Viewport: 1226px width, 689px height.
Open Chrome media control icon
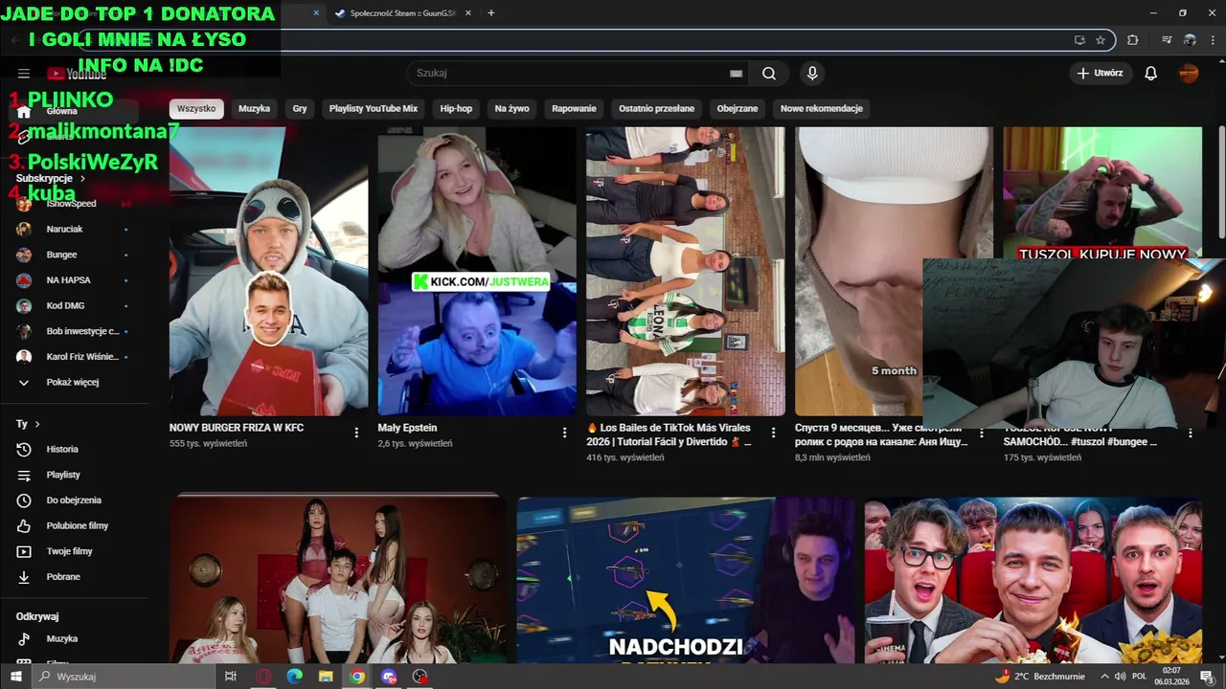(1167, 40)
